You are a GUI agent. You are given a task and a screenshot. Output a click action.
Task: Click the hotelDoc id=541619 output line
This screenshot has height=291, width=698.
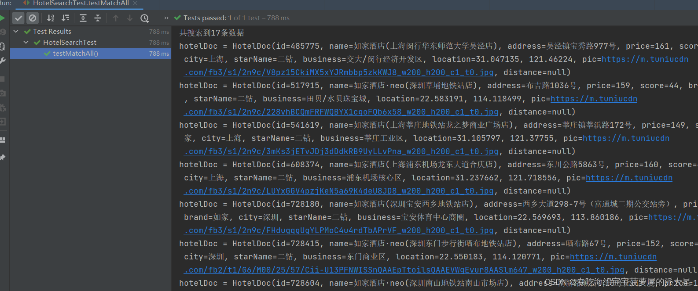[438, 125]
